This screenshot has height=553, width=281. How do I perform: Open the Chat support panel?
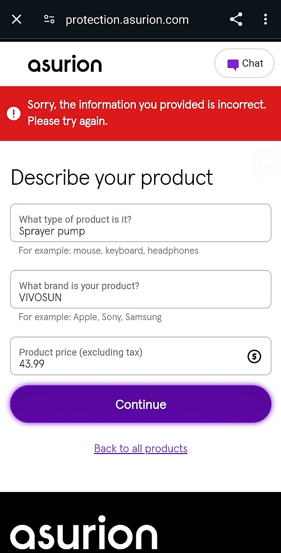pos(244,63)
